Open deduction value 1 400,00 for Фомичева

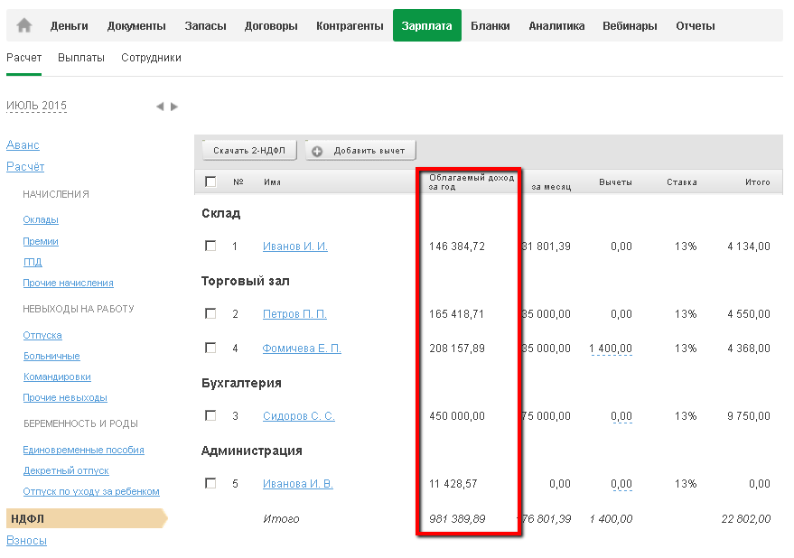tap(610, 349)
